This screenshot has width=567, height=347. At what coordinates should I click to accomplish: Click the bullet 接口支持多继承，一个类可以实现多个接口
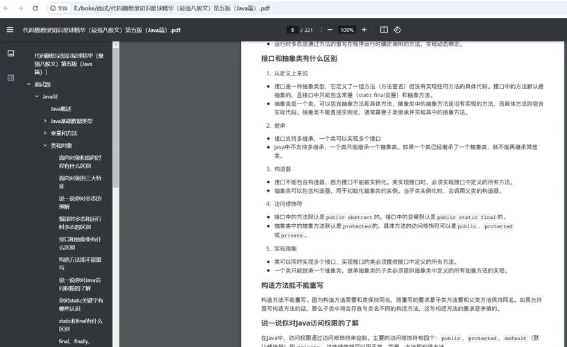click(328, 138)
